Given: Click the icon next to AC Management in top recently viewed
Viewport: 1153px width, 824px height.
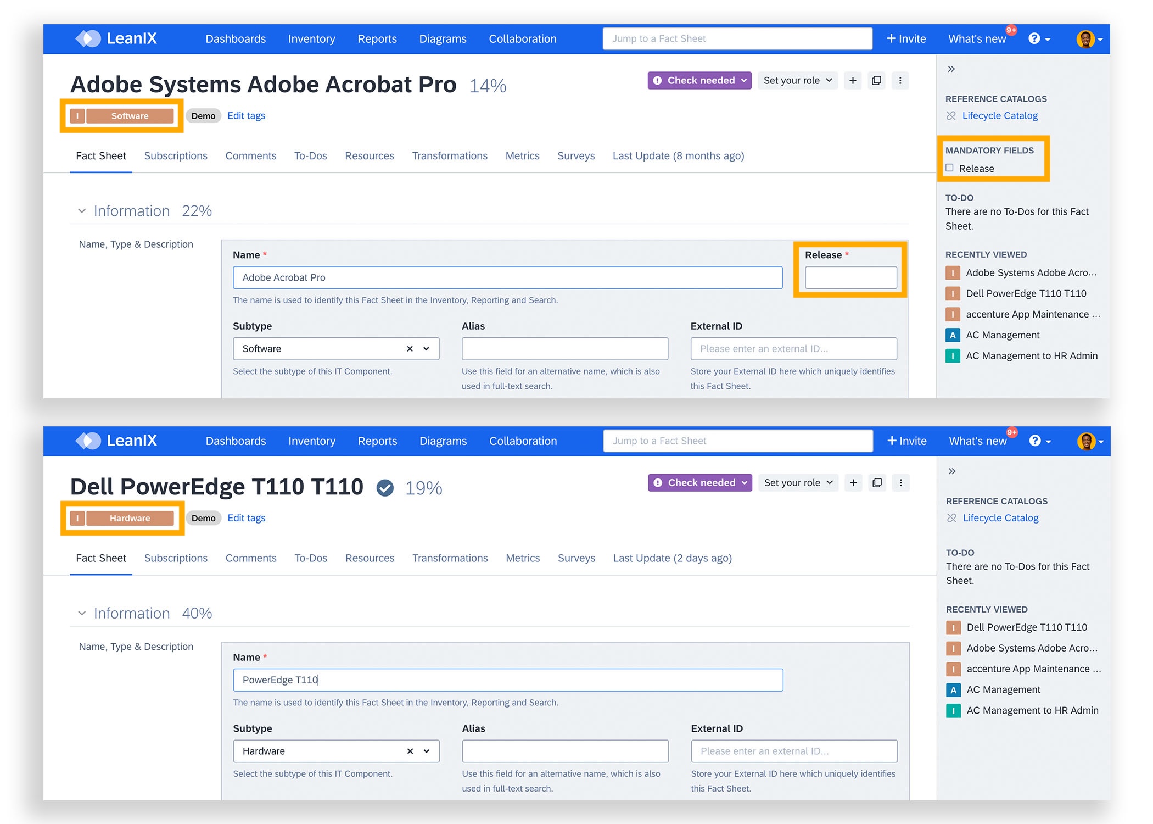Looking at the screenshot, I should [x=953, y=335].
